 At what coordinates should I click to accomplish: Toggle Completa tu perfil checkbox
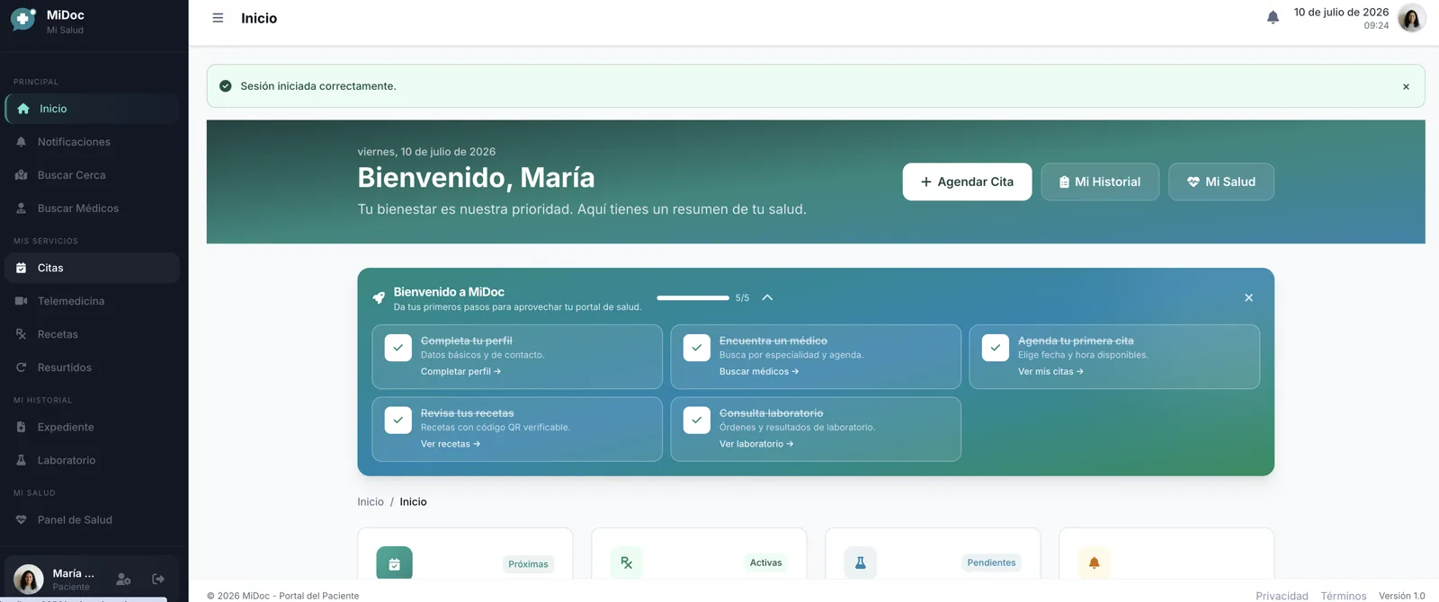(x=398, y=348)
